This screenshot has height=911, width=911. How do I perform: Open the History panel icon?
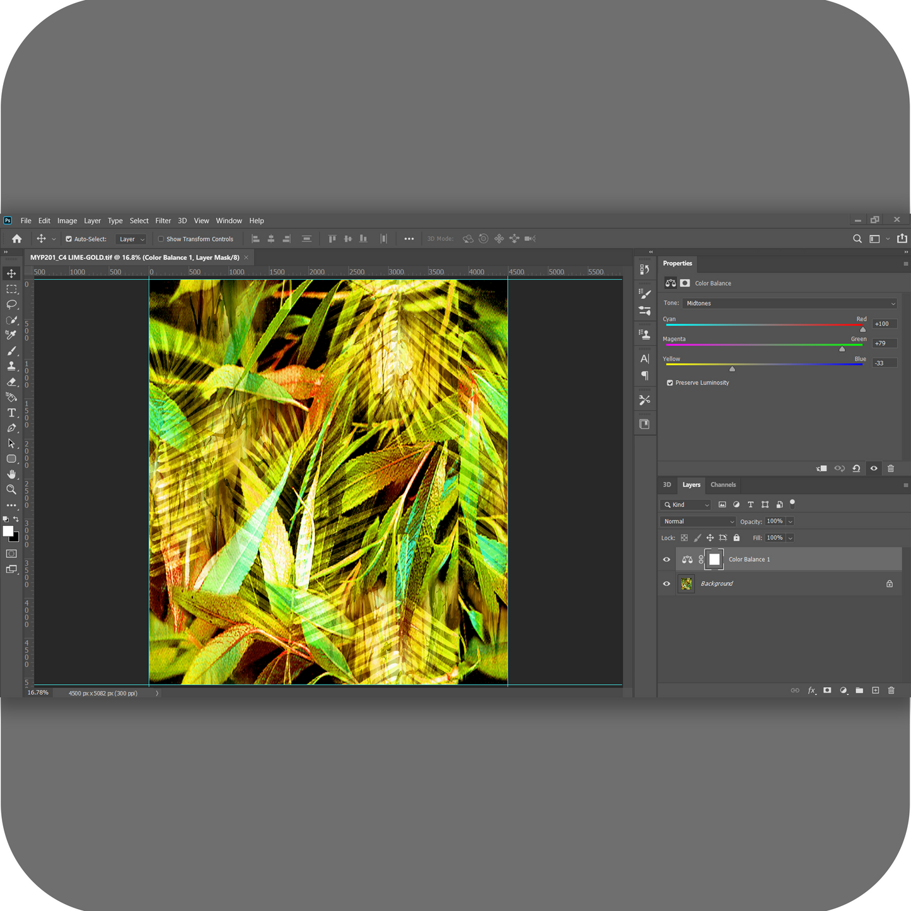[x=644, y=270]
